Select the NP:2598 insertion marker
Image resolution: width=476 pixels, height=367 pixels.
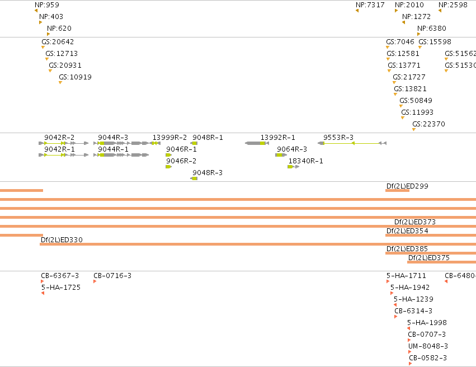point(440,11)
